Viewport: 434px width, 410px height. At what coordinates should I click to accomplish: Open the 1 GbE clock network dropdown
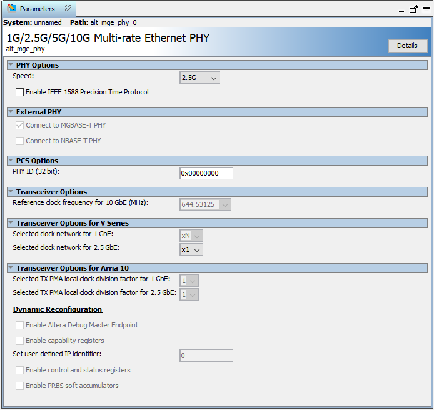[x=191, y=236]
